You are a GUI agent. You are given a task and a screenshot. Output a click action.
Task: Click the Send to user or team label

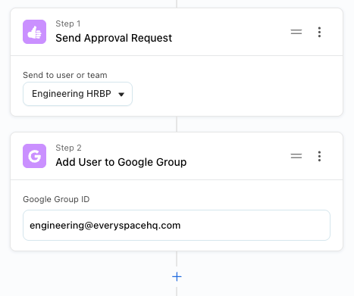[65, 75]
